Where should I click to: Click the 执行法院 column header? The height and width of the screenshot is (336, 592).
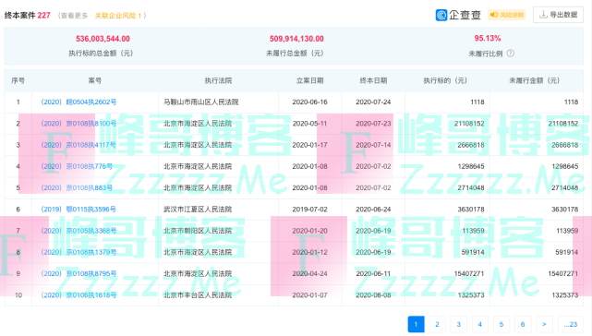[x=218, y=80]
